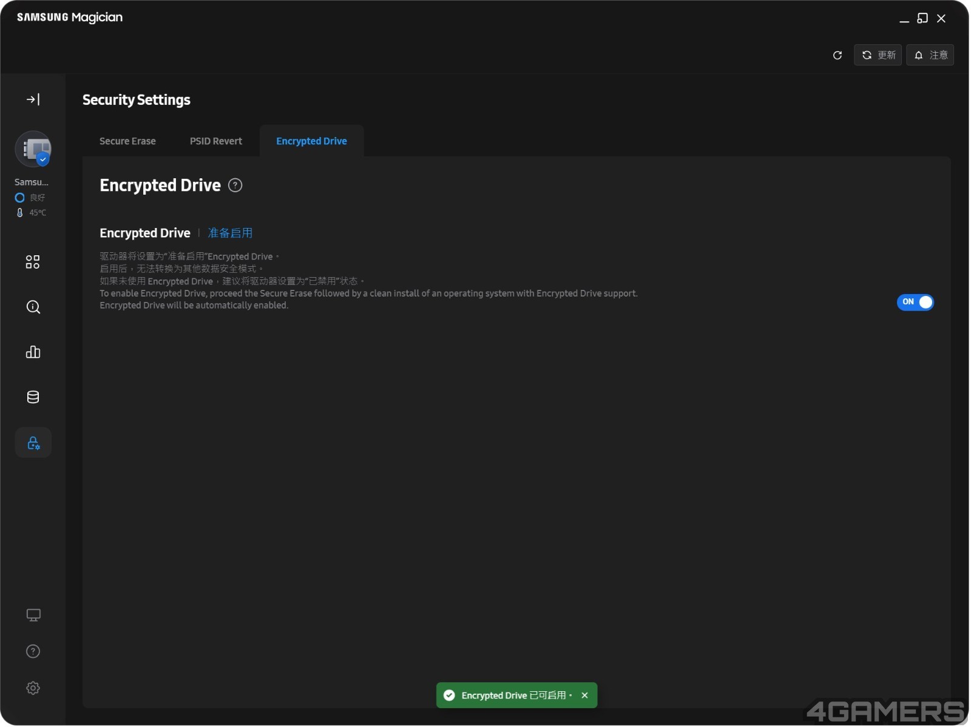The height and width of the screenshot is (727, 971).
Task: Open the Diagnostic Scan magnifier icon
Action: 33,307
